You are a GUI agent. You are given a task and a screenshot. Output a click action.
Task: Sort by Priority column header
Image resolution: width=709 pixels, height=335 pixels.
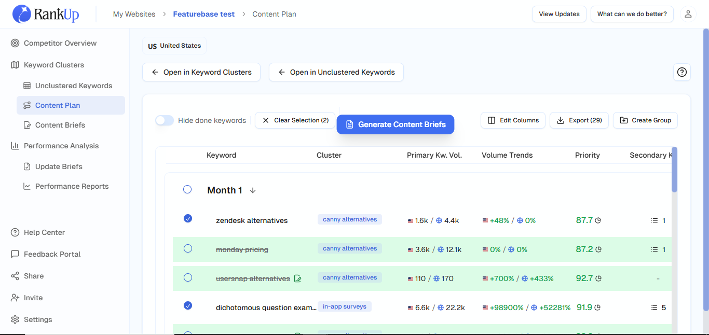coord(587,155)
